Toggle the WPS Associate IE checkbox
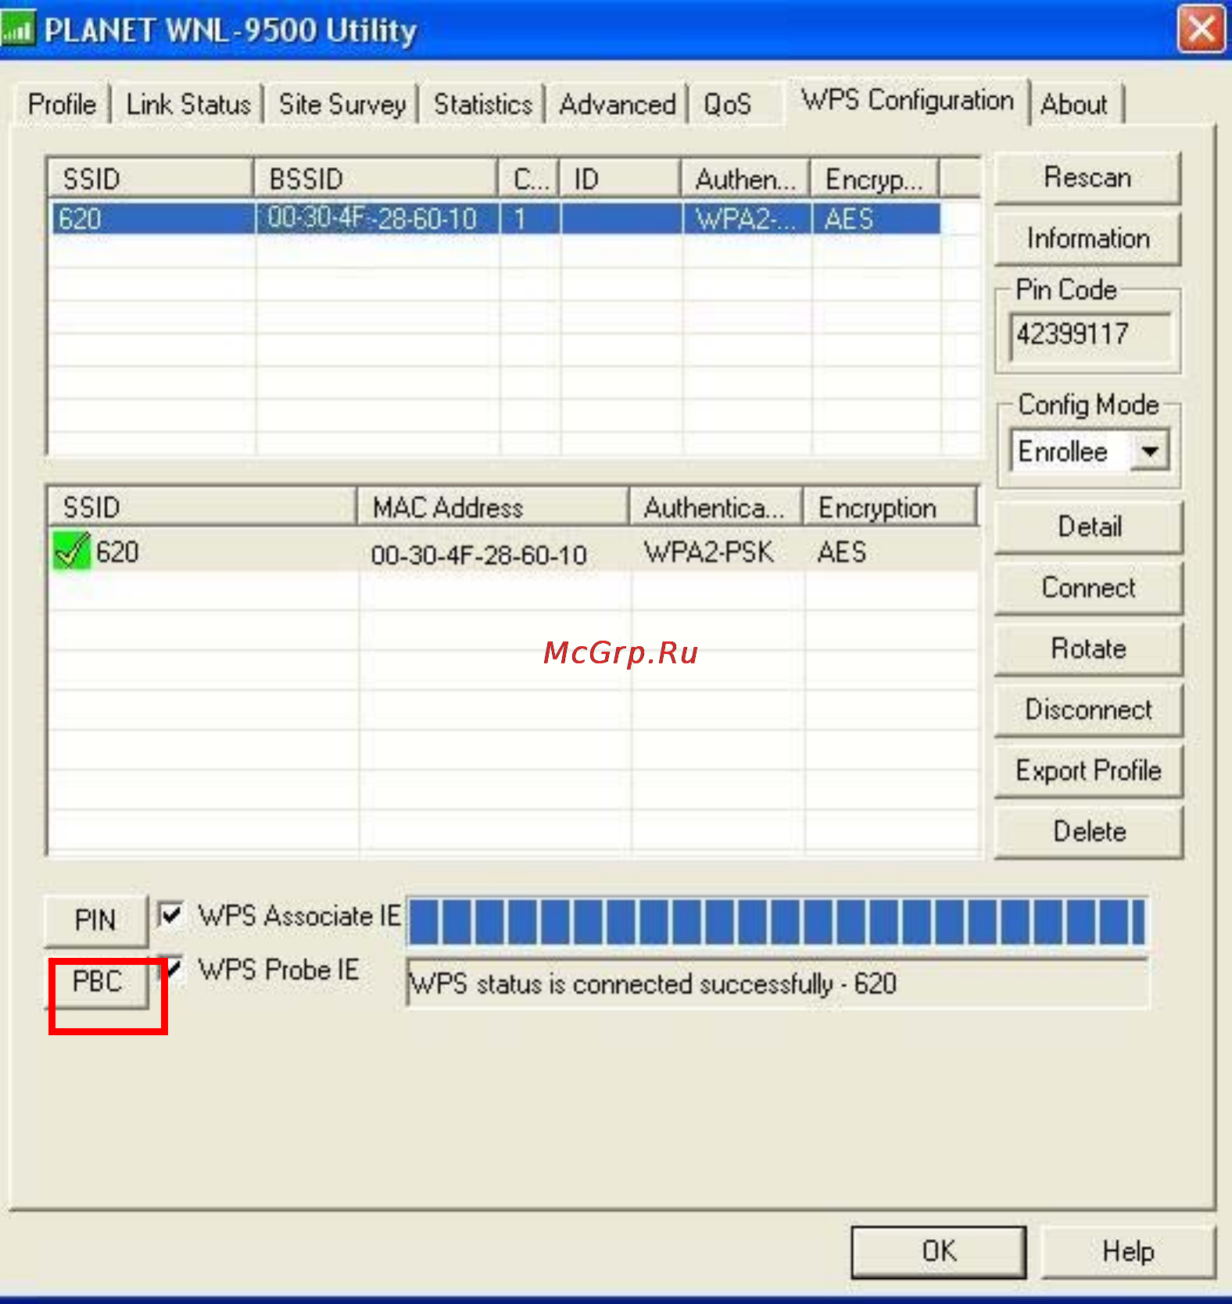Image resolution: width=1232 pixels, height=1304 pixels. click(170, 914)
